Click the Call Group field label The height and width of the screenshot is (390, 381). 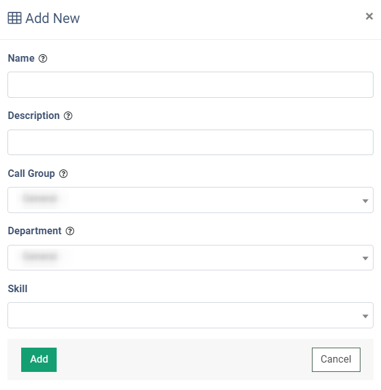coord(31,174)
